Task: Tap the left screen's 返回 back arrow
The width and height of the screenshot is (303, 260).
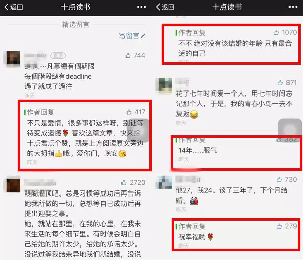Action: pyautogui.click(x=13, y=7)
